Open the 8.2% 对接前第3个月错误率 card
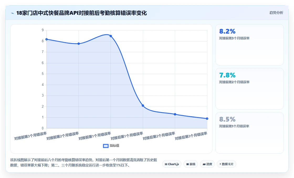This screenshot has width=294, height=178. pos(250,45)
